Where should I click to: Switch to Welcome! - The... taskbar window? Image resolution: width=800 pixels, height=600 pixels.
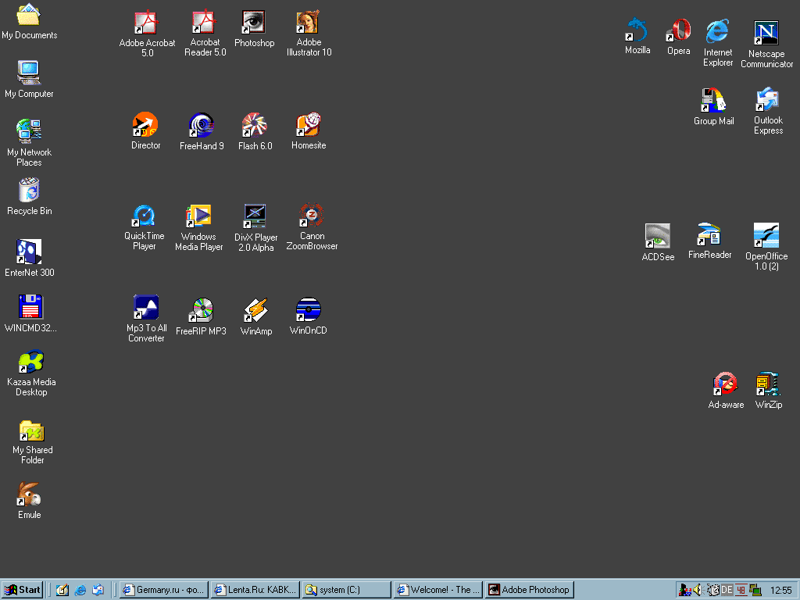coord(437,590)
